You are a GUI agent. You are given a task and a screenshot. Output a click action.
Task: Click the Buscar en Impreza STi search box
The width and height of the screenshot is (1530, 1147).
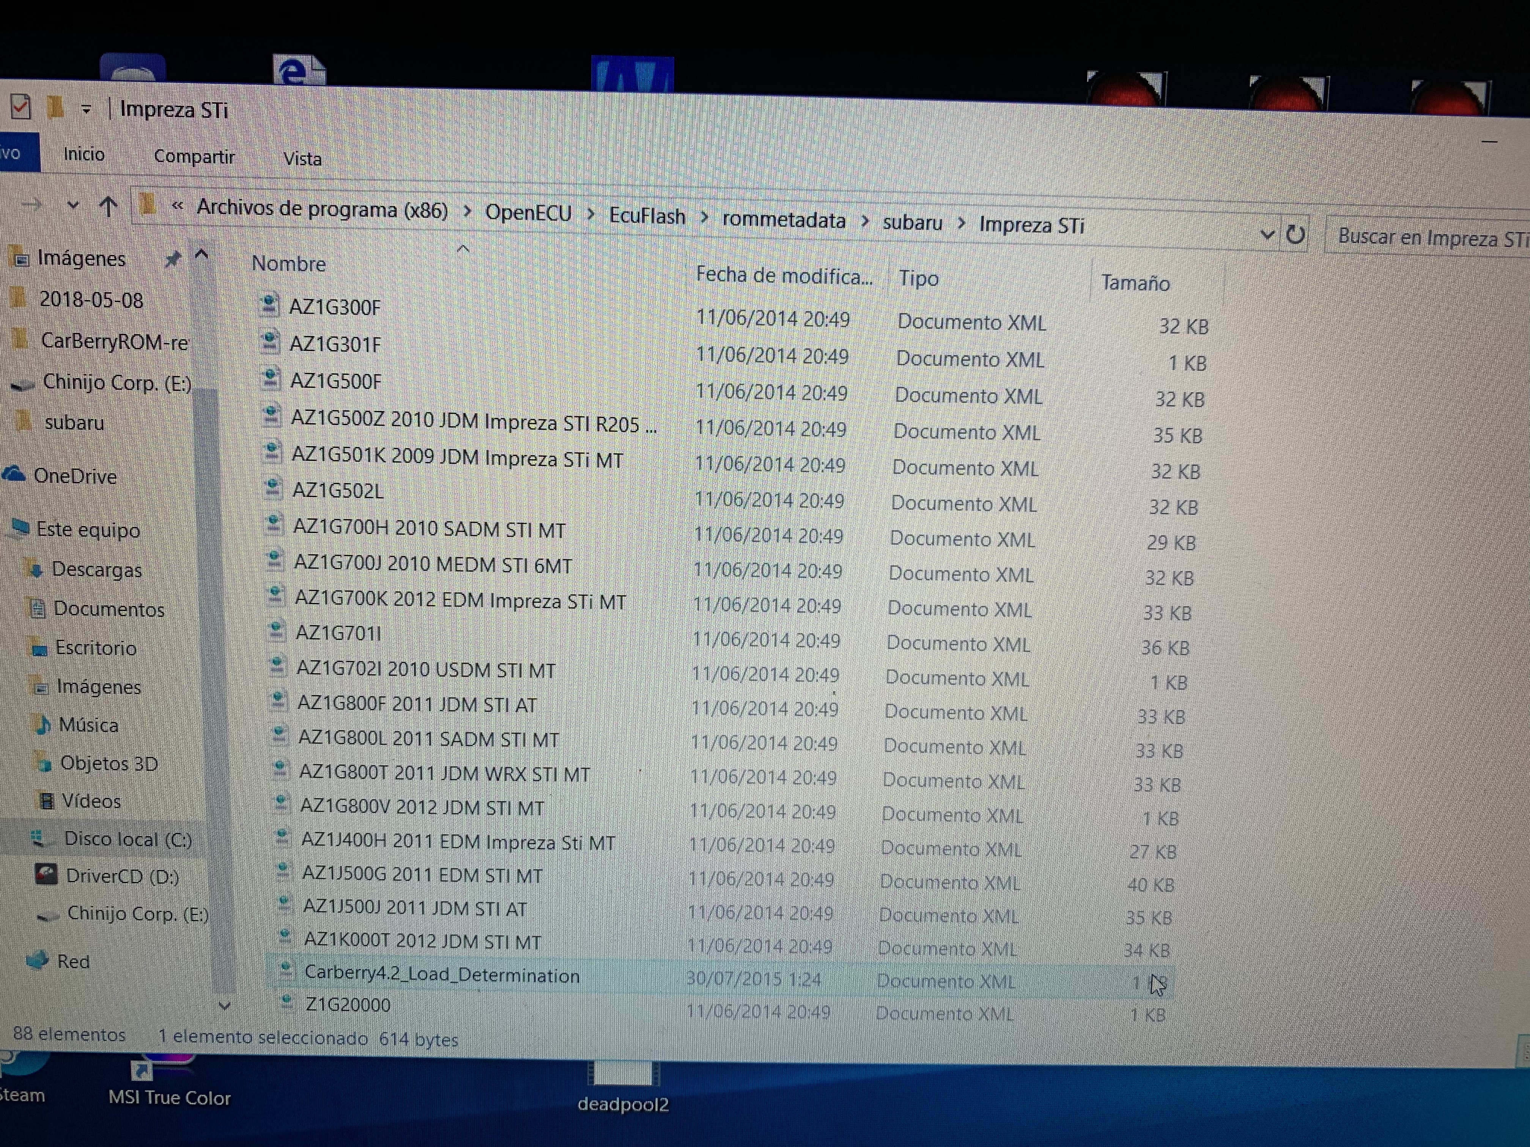pyautogui.click(x=1425, y=238)
